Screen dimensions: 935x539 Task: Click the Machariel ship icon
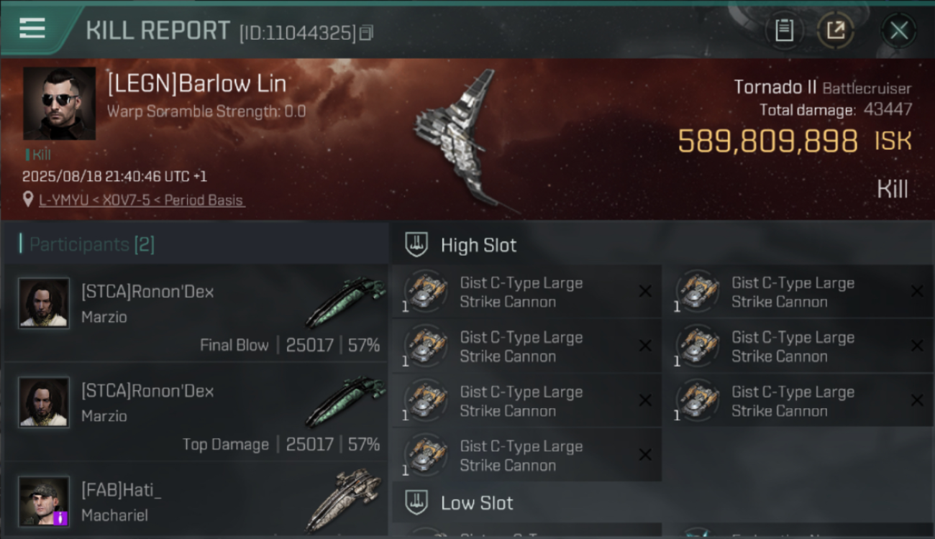pos(344,499)
